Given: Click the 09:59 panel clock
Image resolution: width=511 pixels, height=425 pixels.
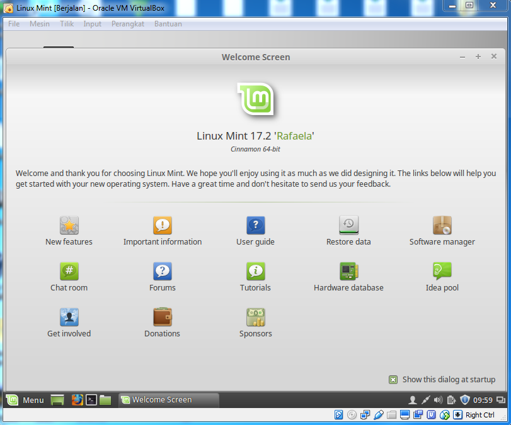Looking at the screenshot, I should (x=483, y=400).
